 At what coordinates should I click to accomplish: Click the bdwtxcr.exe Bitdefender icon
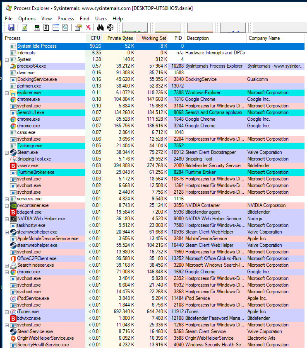13,319
